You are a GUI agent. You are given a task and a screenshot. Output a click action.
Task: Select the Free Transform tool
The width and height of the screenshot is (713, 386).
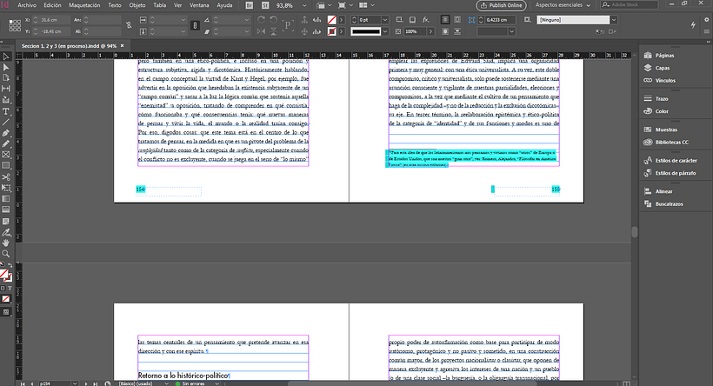point(6,188)
